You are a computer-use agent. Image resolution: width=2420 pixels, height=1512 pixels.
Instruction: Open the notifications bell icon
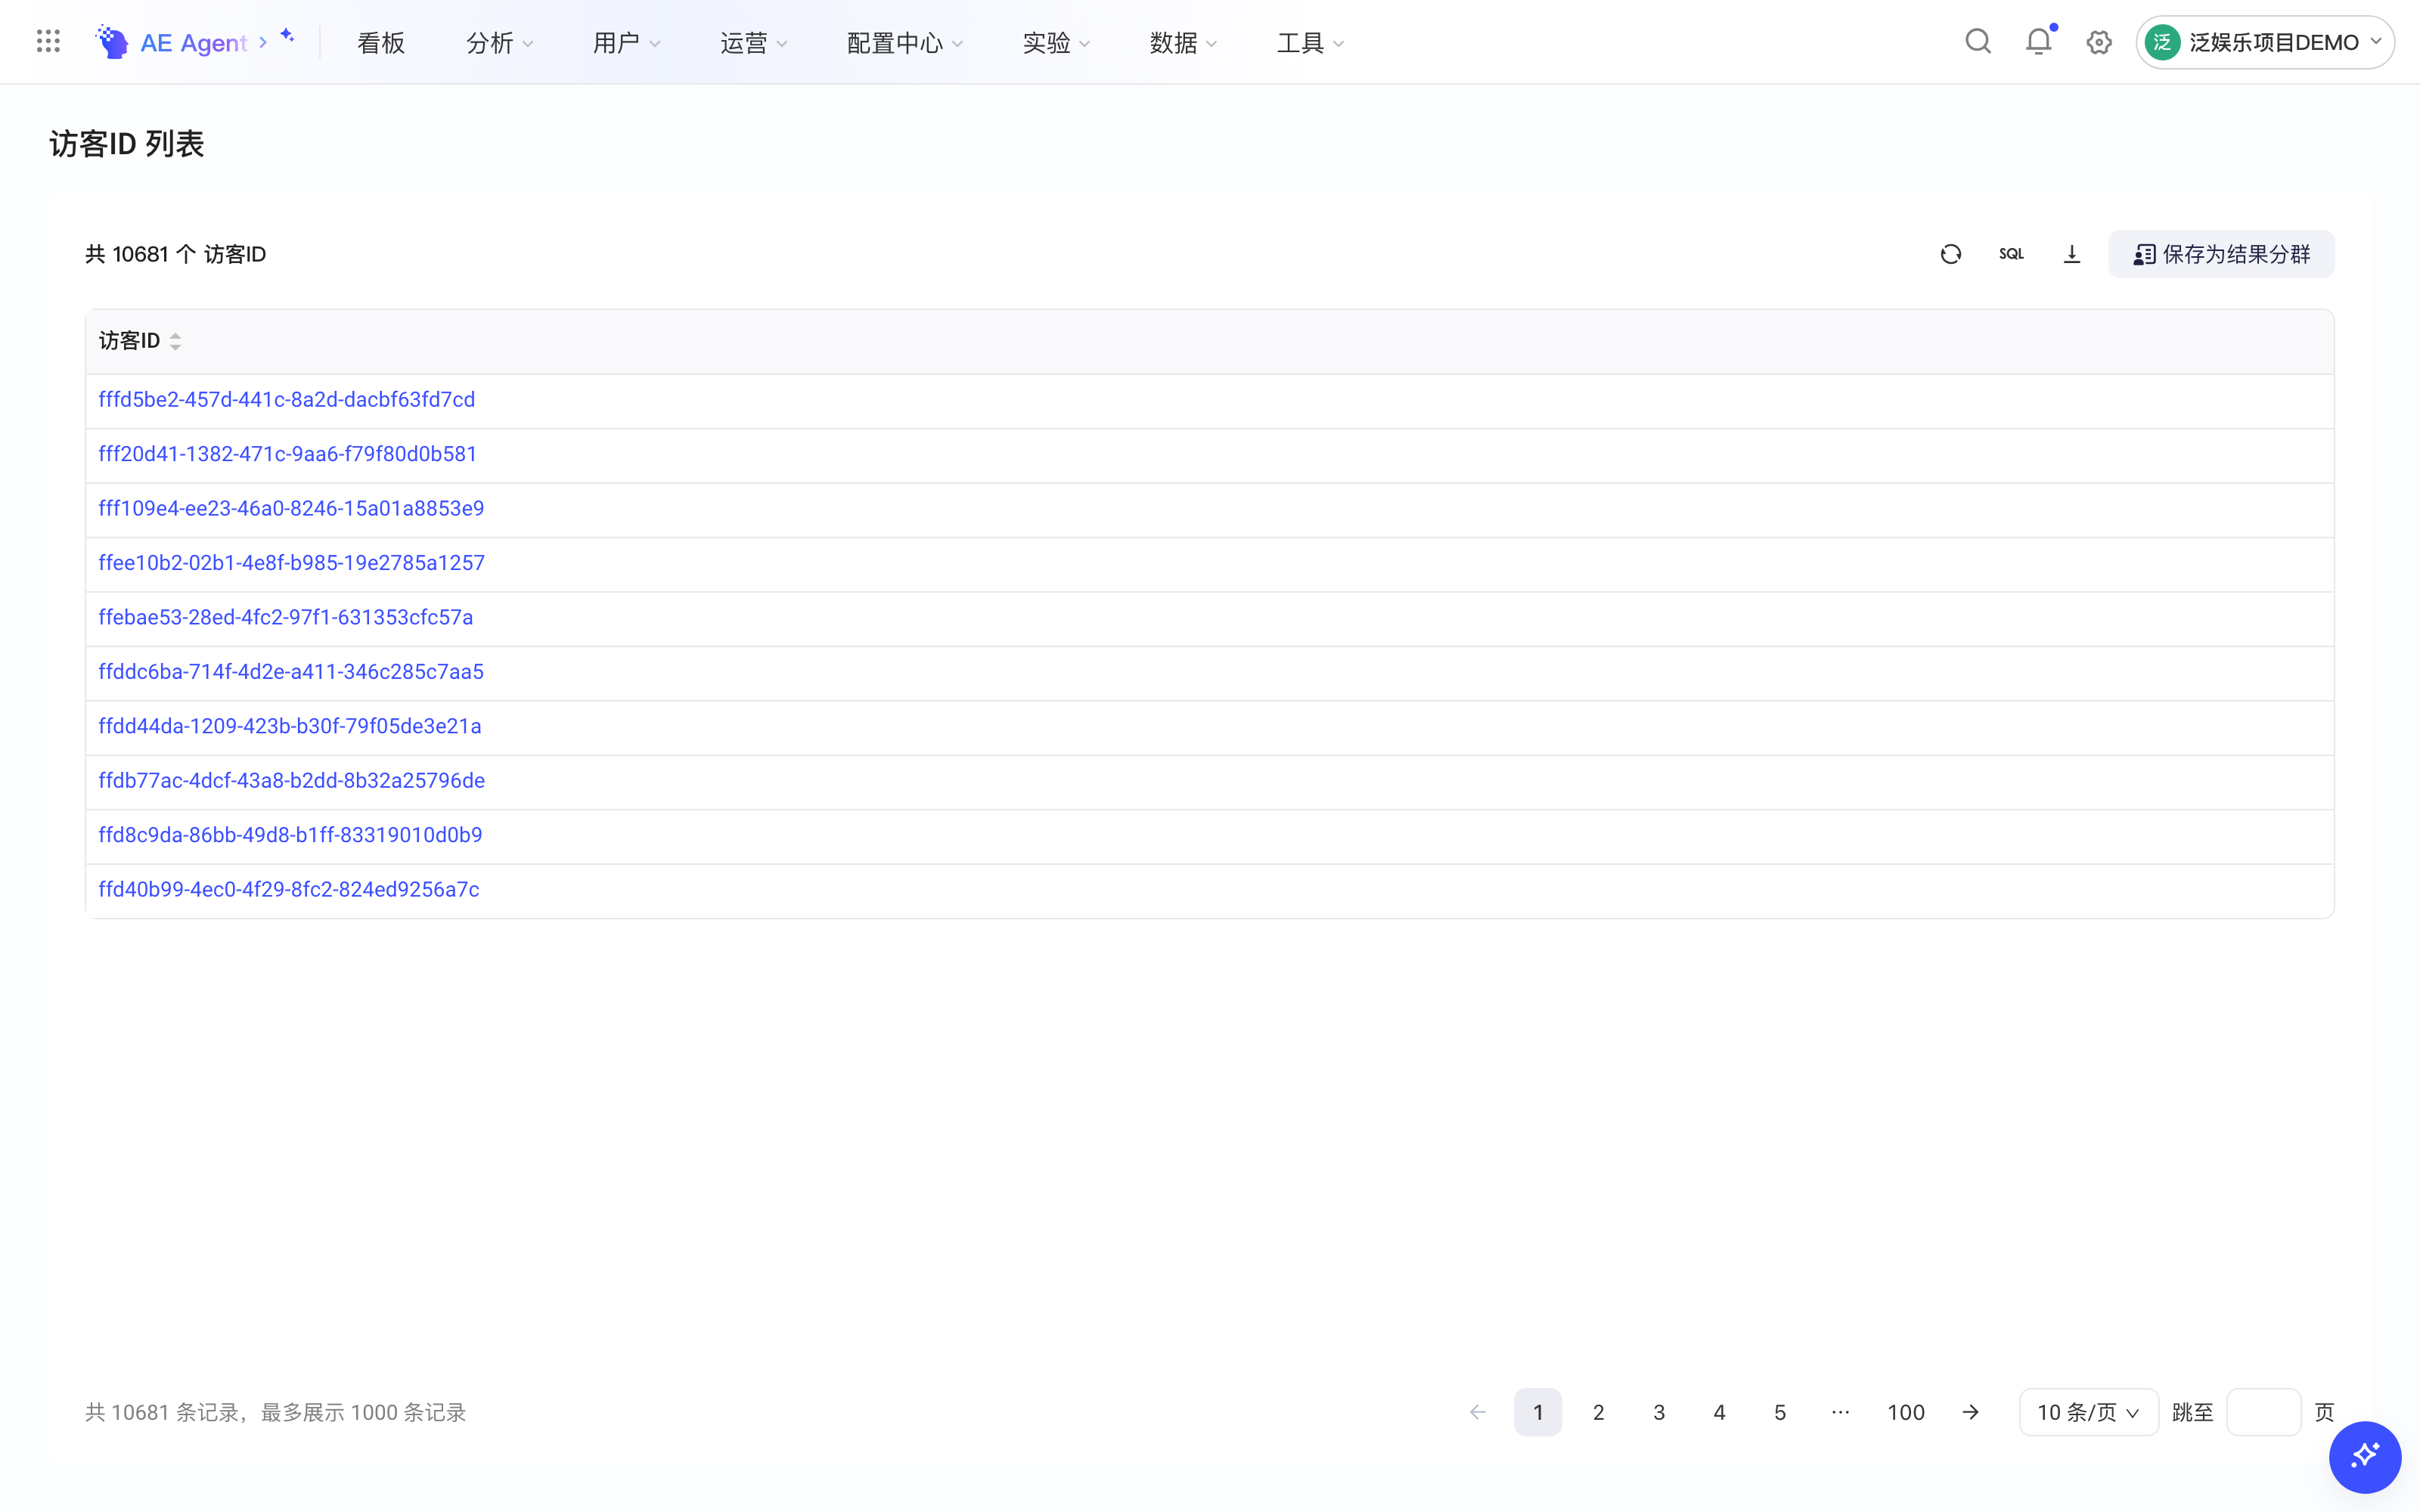coord(2039,41)
